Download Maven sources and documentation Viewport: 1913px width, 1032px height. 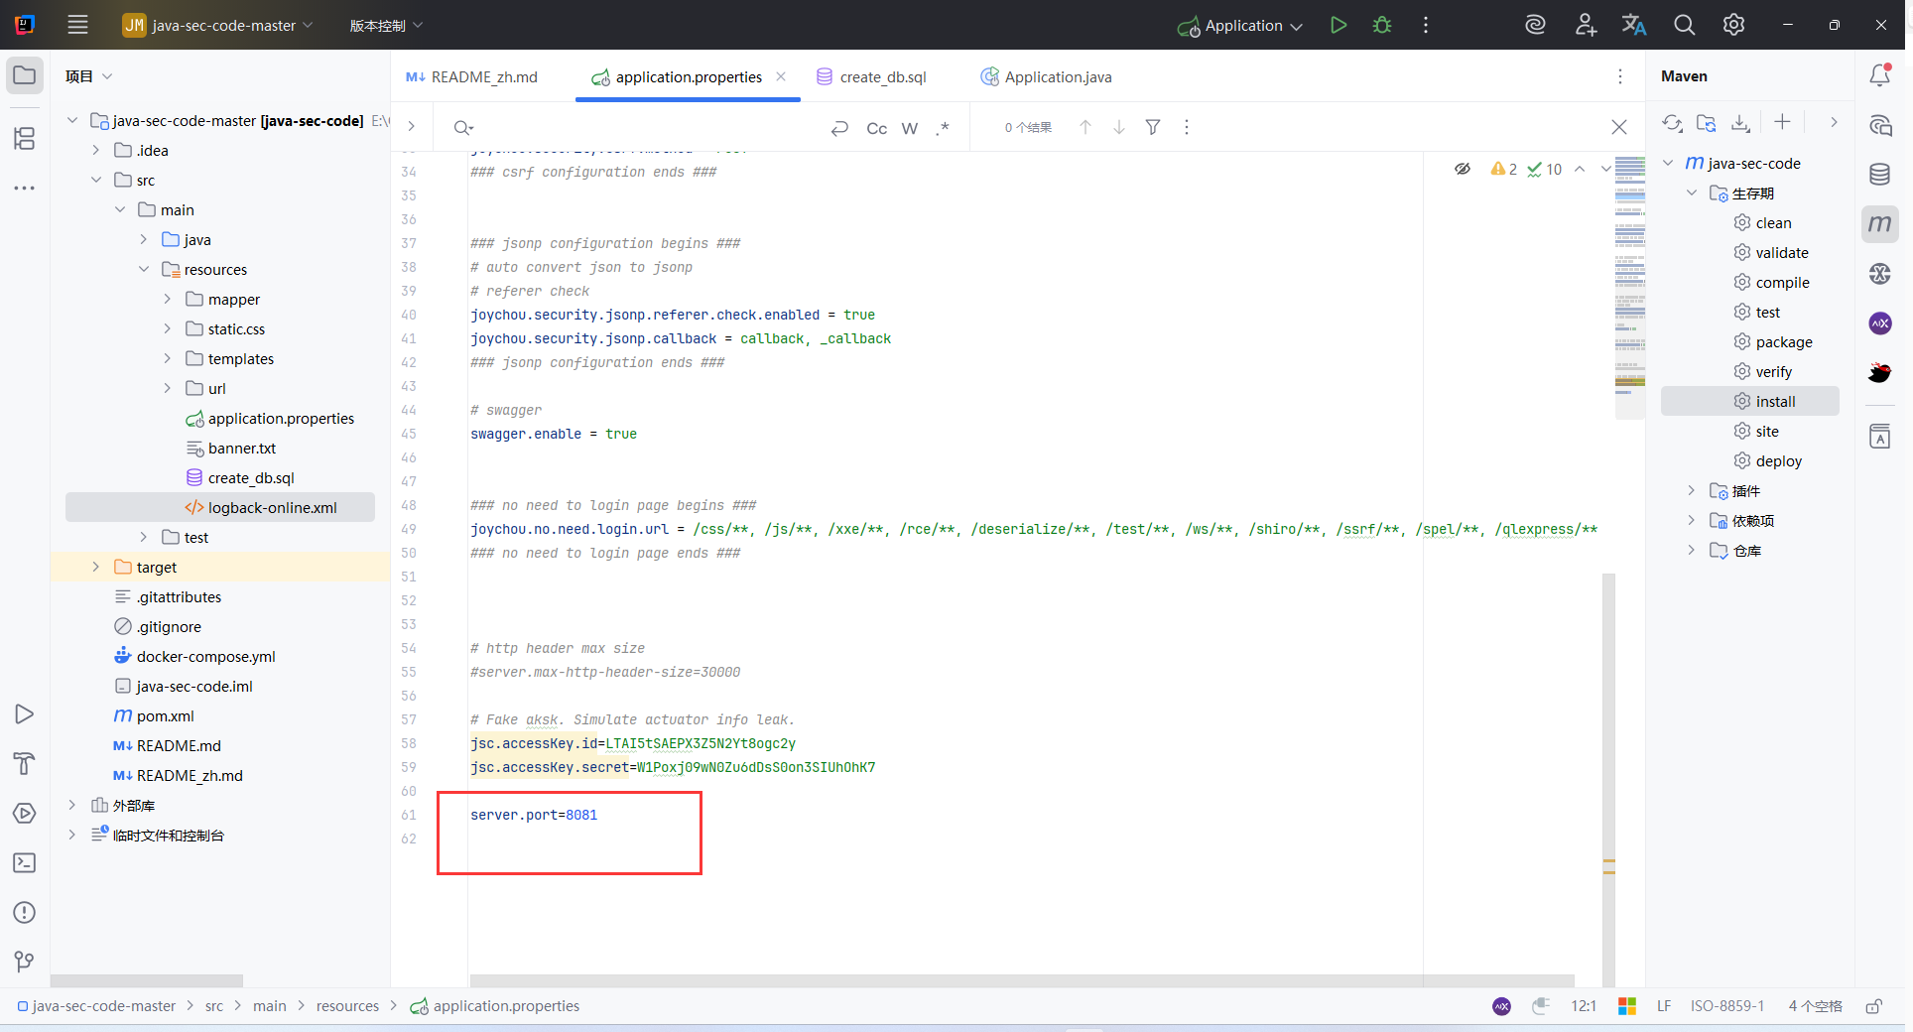pyautogui.click(x=1740, y=123)
